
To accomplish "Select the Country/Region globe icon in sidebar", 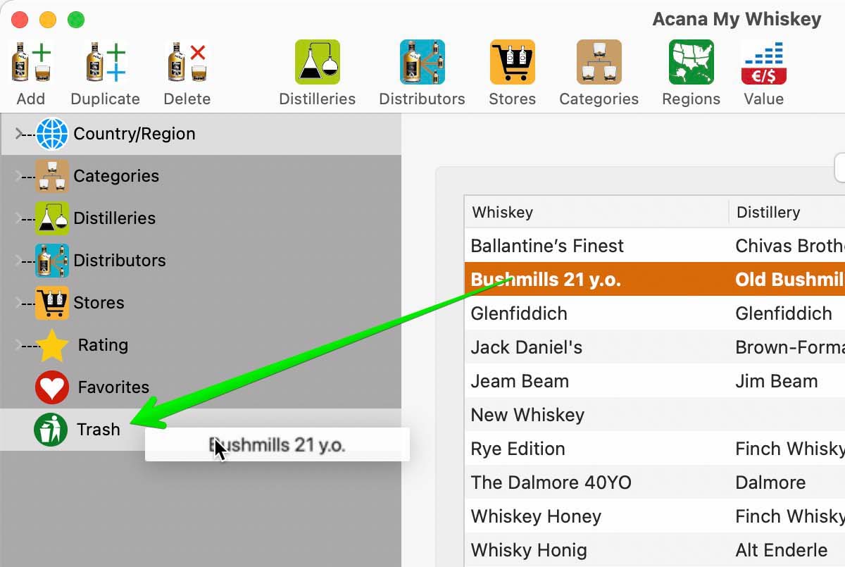I will [x=52, y=134].
